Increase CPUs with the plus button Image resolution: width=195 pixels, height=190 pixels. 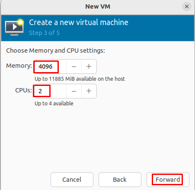point(89,91)
